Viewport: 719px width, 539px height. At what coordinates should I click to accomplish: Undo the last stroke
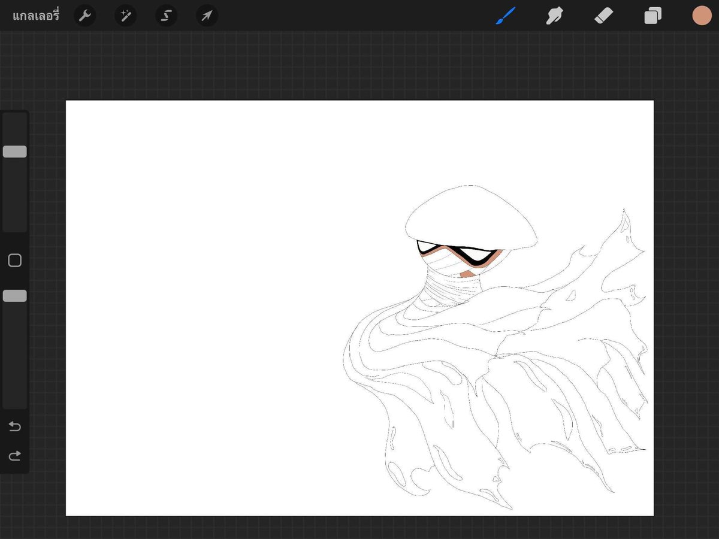click(x=15, y=426)
